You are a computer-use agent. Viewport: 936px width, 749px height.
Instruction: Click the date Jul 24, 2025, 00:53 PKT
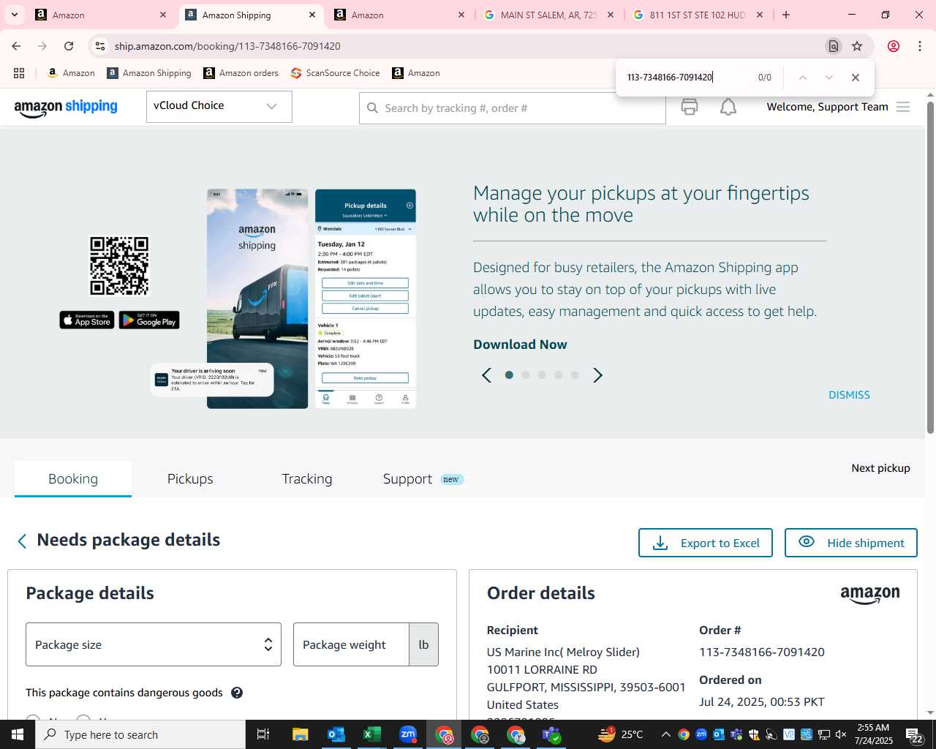pyautogui.click(x=762, y=702)
